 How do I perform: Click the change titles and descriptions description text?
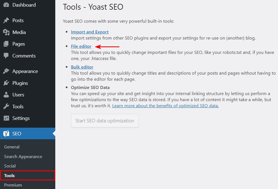click(x=173, y=76)
